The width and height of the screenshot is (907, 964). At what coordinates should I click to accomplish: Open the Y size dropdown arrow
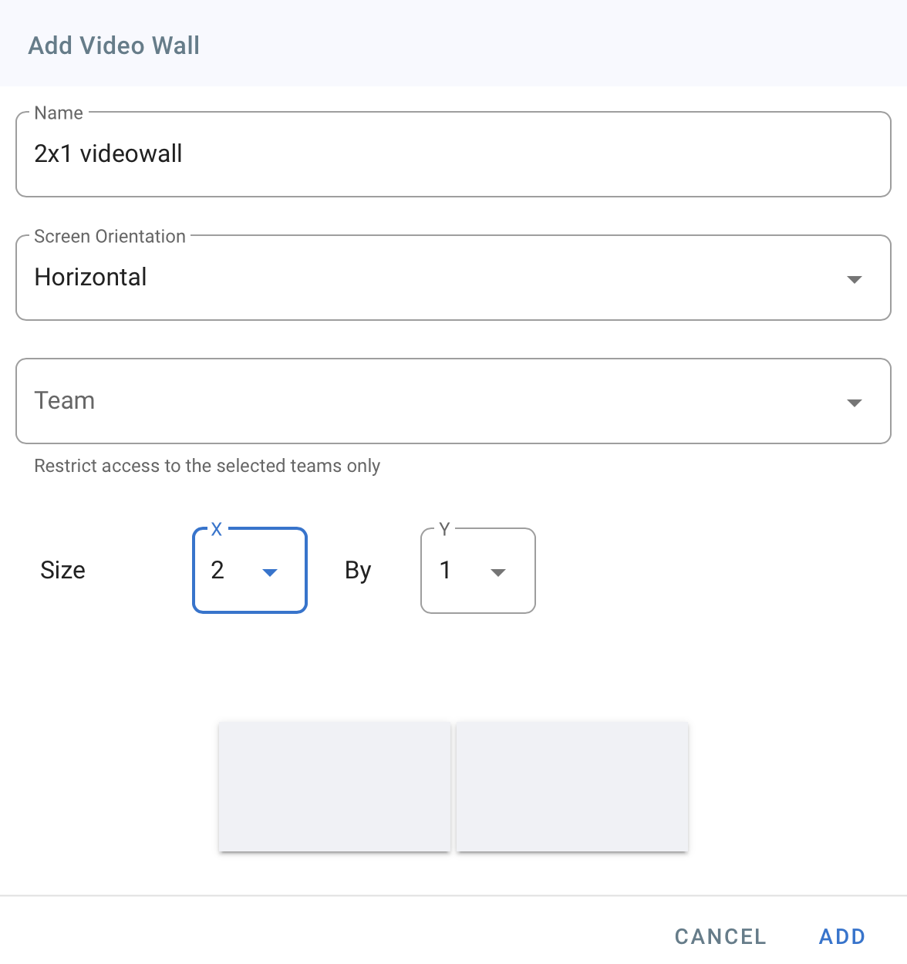(x=498, y=572)
